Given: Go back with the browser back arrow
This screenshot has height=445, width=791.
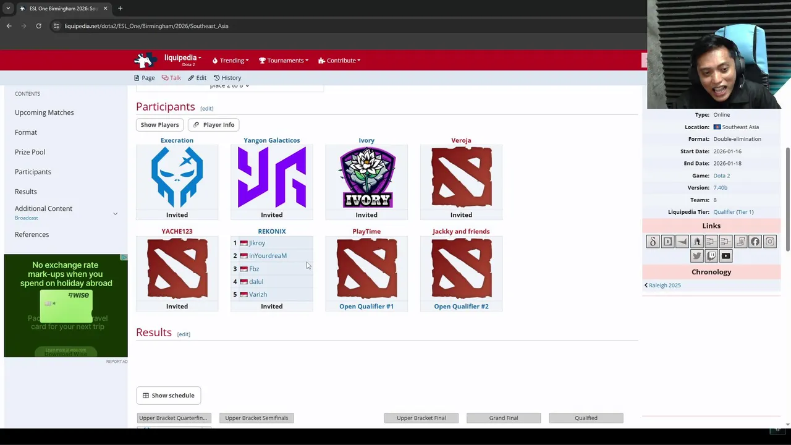Looking at the screenshot, I should tap(9, 26).
